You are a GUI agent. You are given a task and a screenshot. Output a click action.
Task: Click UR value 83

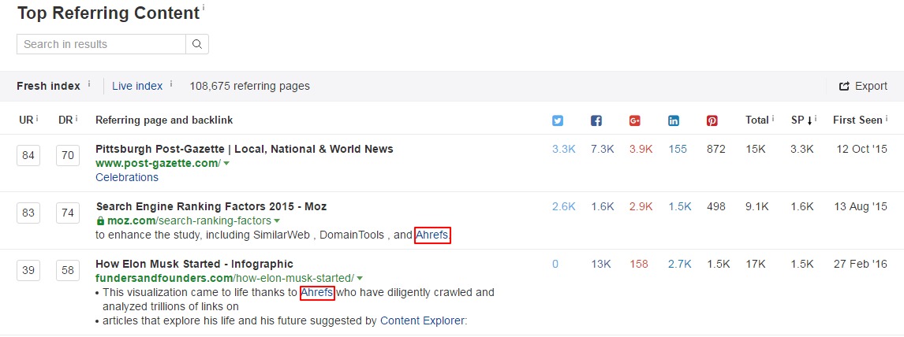click(28, 213)
